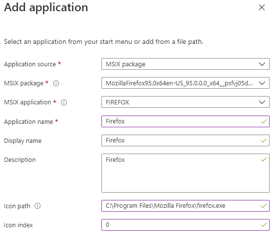Click the Application source chevron arrow
Image resolution: width=273 pixels, height=237 pixels.
[x=262, y=64]
